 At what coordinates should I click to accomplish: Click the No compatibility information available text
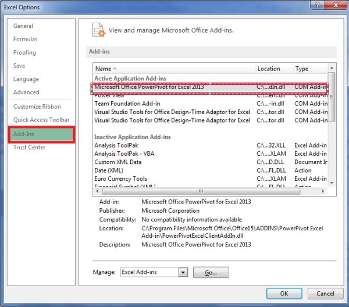pyautogui.click(x=191, y=220)
